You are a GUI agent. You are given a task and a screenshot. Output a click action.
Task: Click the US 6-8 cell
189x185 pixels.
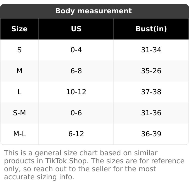pos(76,71)
